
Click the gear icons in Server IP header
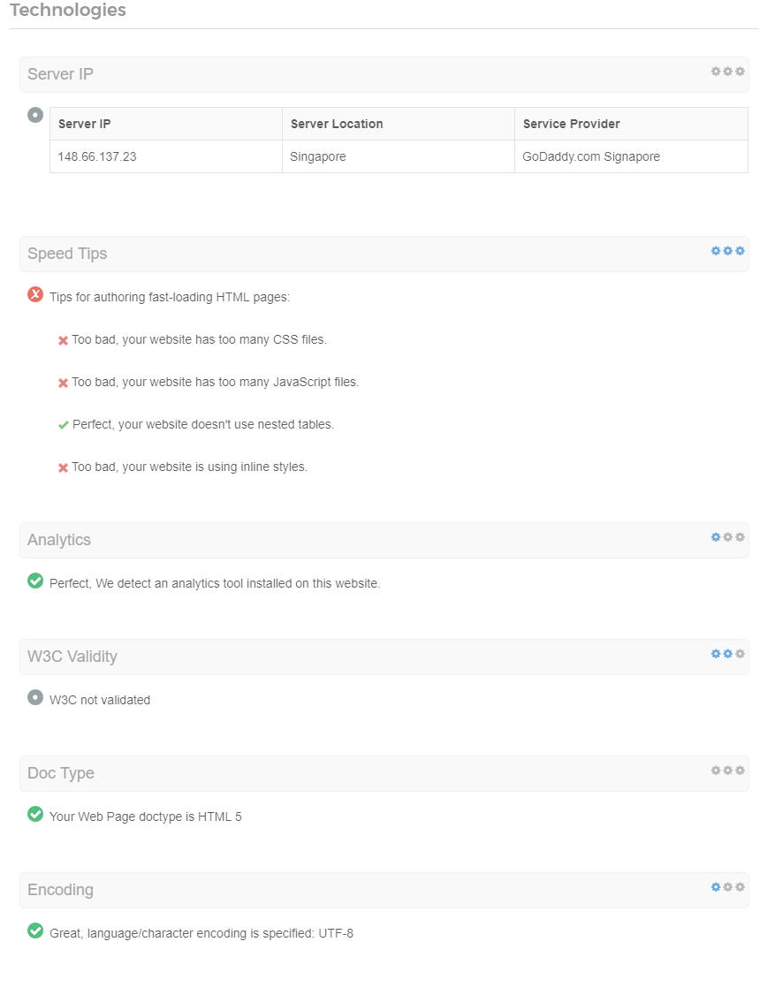(727, 72)
